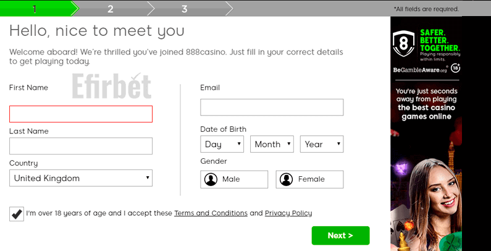Go to step 2 tab
This screenshot has width=491, height=251.
110,9
